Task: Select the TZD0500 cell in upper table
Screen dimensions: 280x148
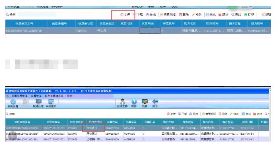Action: 86,31
